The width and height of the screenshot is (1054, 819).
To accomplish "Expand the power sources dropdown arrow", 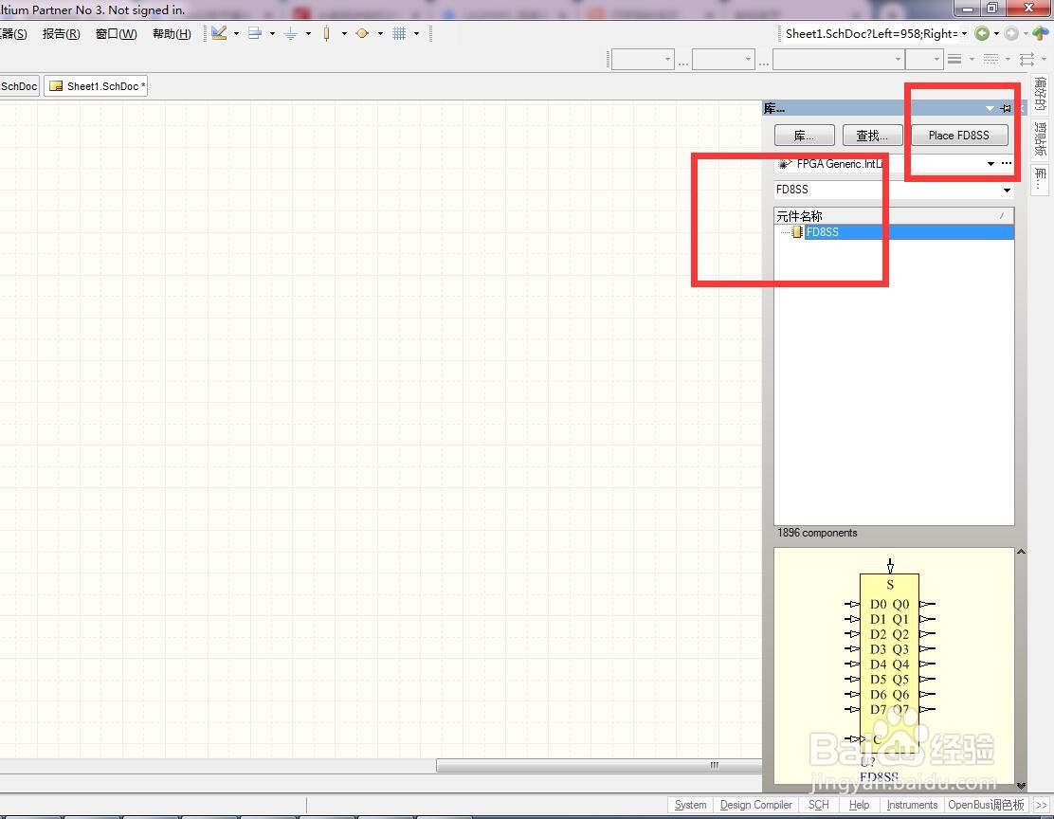I will click(309, 33).
